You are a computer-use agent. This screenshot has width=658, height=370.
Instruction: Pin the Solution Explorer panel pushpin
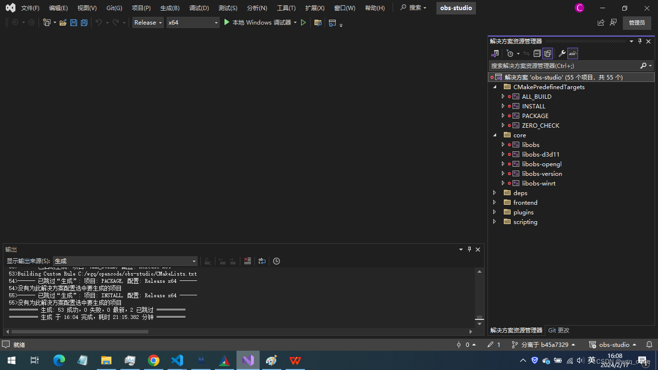point(640,41)
